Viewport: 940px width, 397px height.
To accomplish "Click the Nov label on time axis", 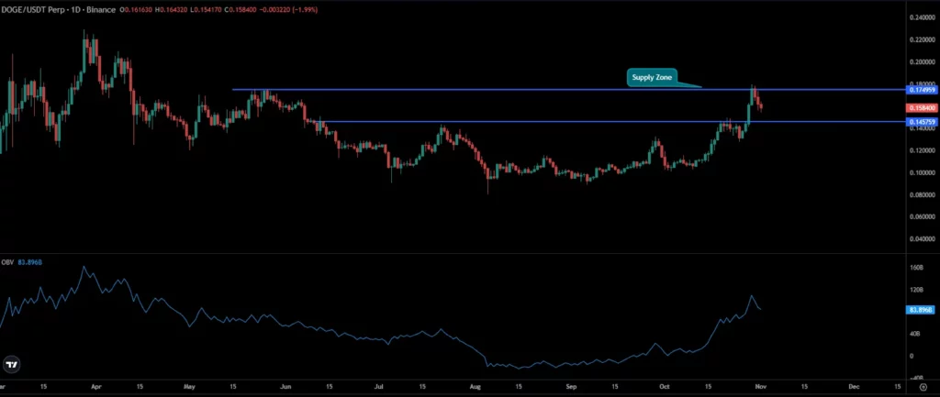I will pos(759,388).
